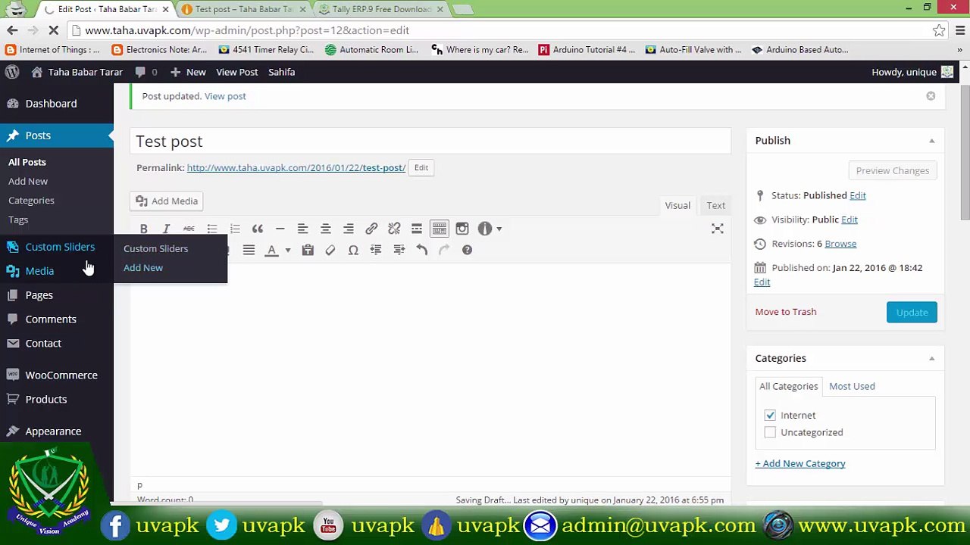Remove link with the unlink icon
This screenshot has width=970, height=545.
(x=394, y=229)
